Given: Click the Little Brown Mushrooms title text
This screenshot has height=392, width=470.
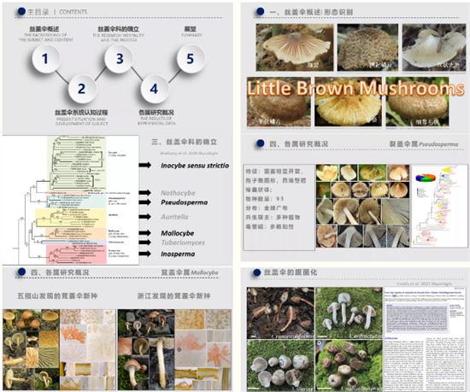Looking at the screenshot, I should click(x=355, y=88).
